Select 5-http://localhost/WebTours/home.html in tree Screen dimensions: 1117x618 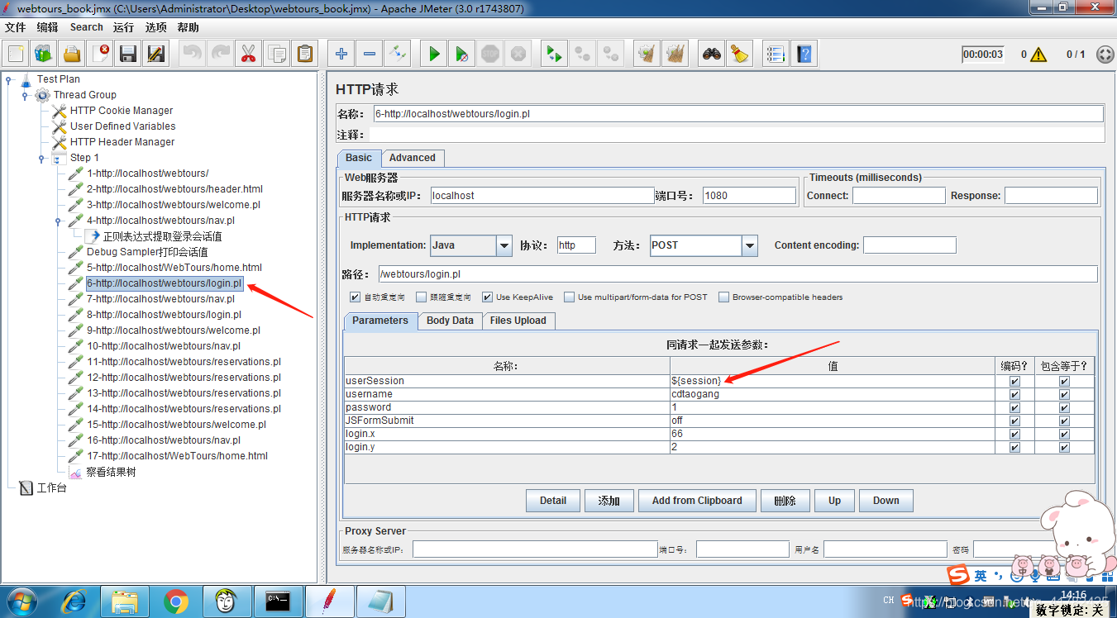click(x=174, y=268)
